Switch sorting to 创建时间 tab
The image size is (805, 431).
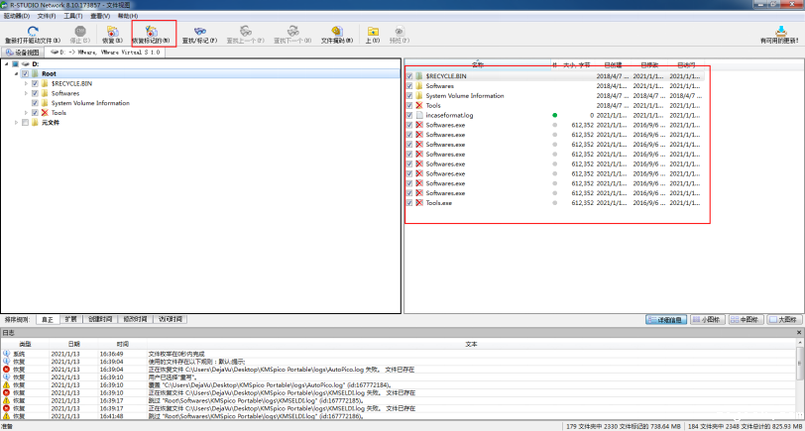pos(102,320)
